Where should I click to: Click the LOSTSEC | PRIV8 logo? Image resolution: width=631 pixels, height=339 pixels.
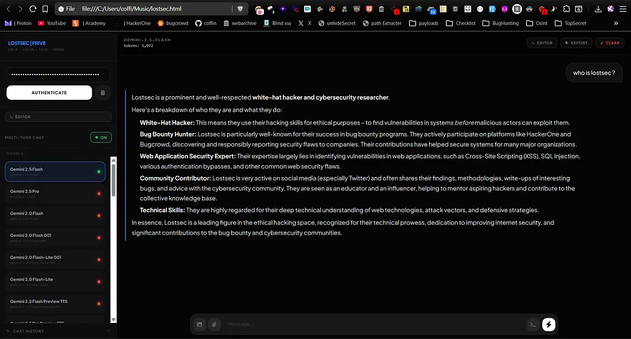point(27,43)
